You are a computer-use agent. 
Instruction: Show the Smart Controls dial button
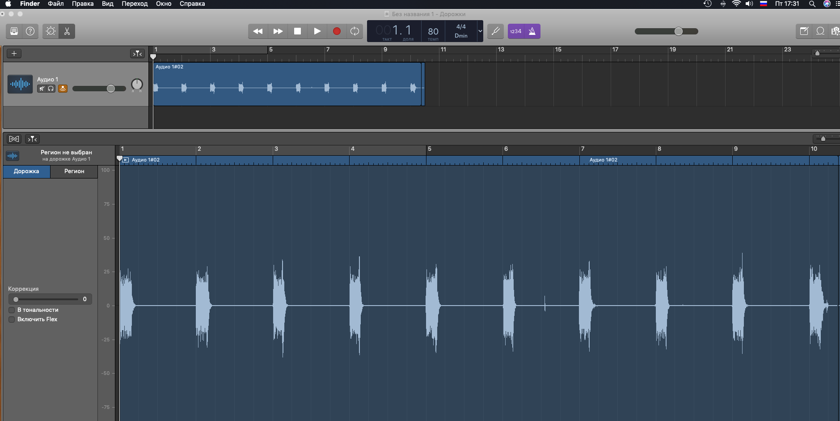[x=51, y=31]
